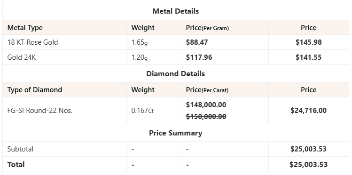Click the 1.20g weight value

tap(140, 57)
